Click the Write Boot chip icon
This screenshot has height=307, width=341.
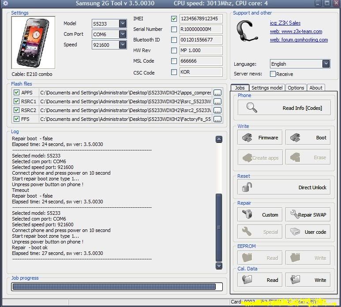pyautogui.click(x=295, y=138)
